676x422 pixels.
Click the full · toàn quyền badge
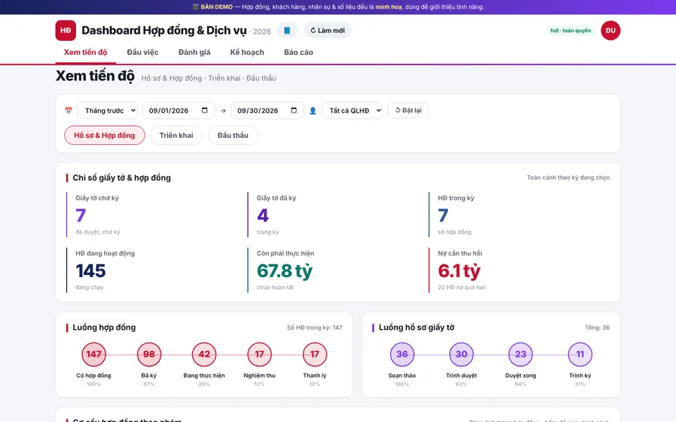pyautogui.click(x=570, y=30)
